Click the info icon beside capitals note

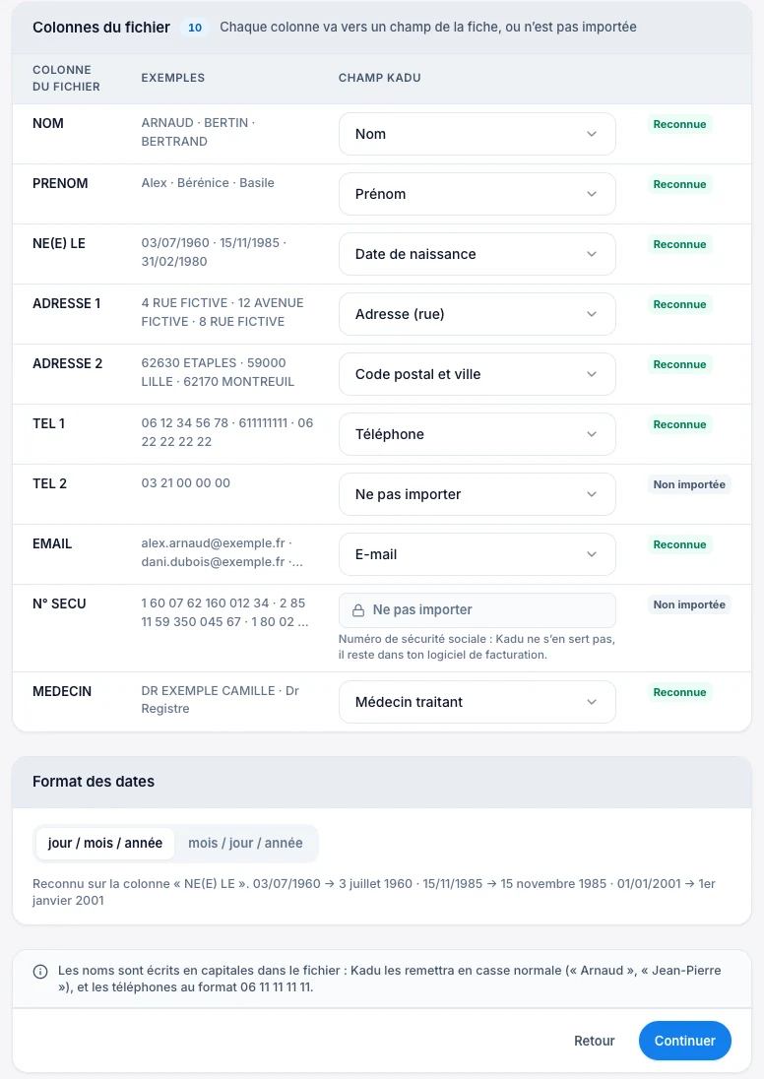click(x=40, y=972)
